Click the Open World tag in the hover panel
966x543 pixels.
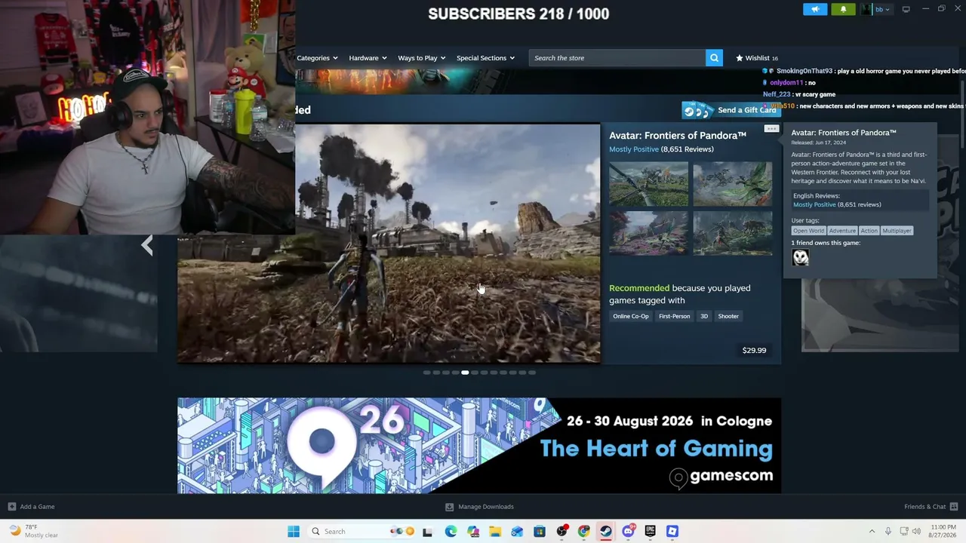[808, 231]
